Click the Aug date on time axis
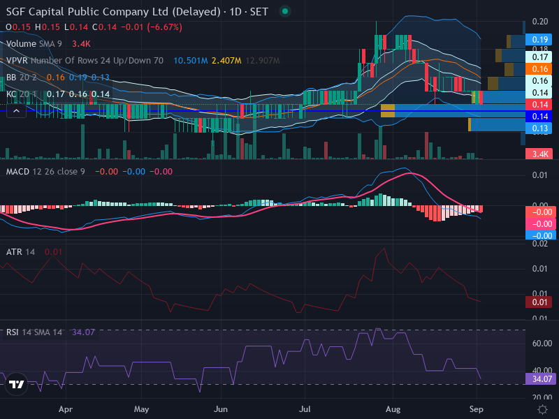The image size is (559, 419). pyautogui.click(x=393, y=409)
